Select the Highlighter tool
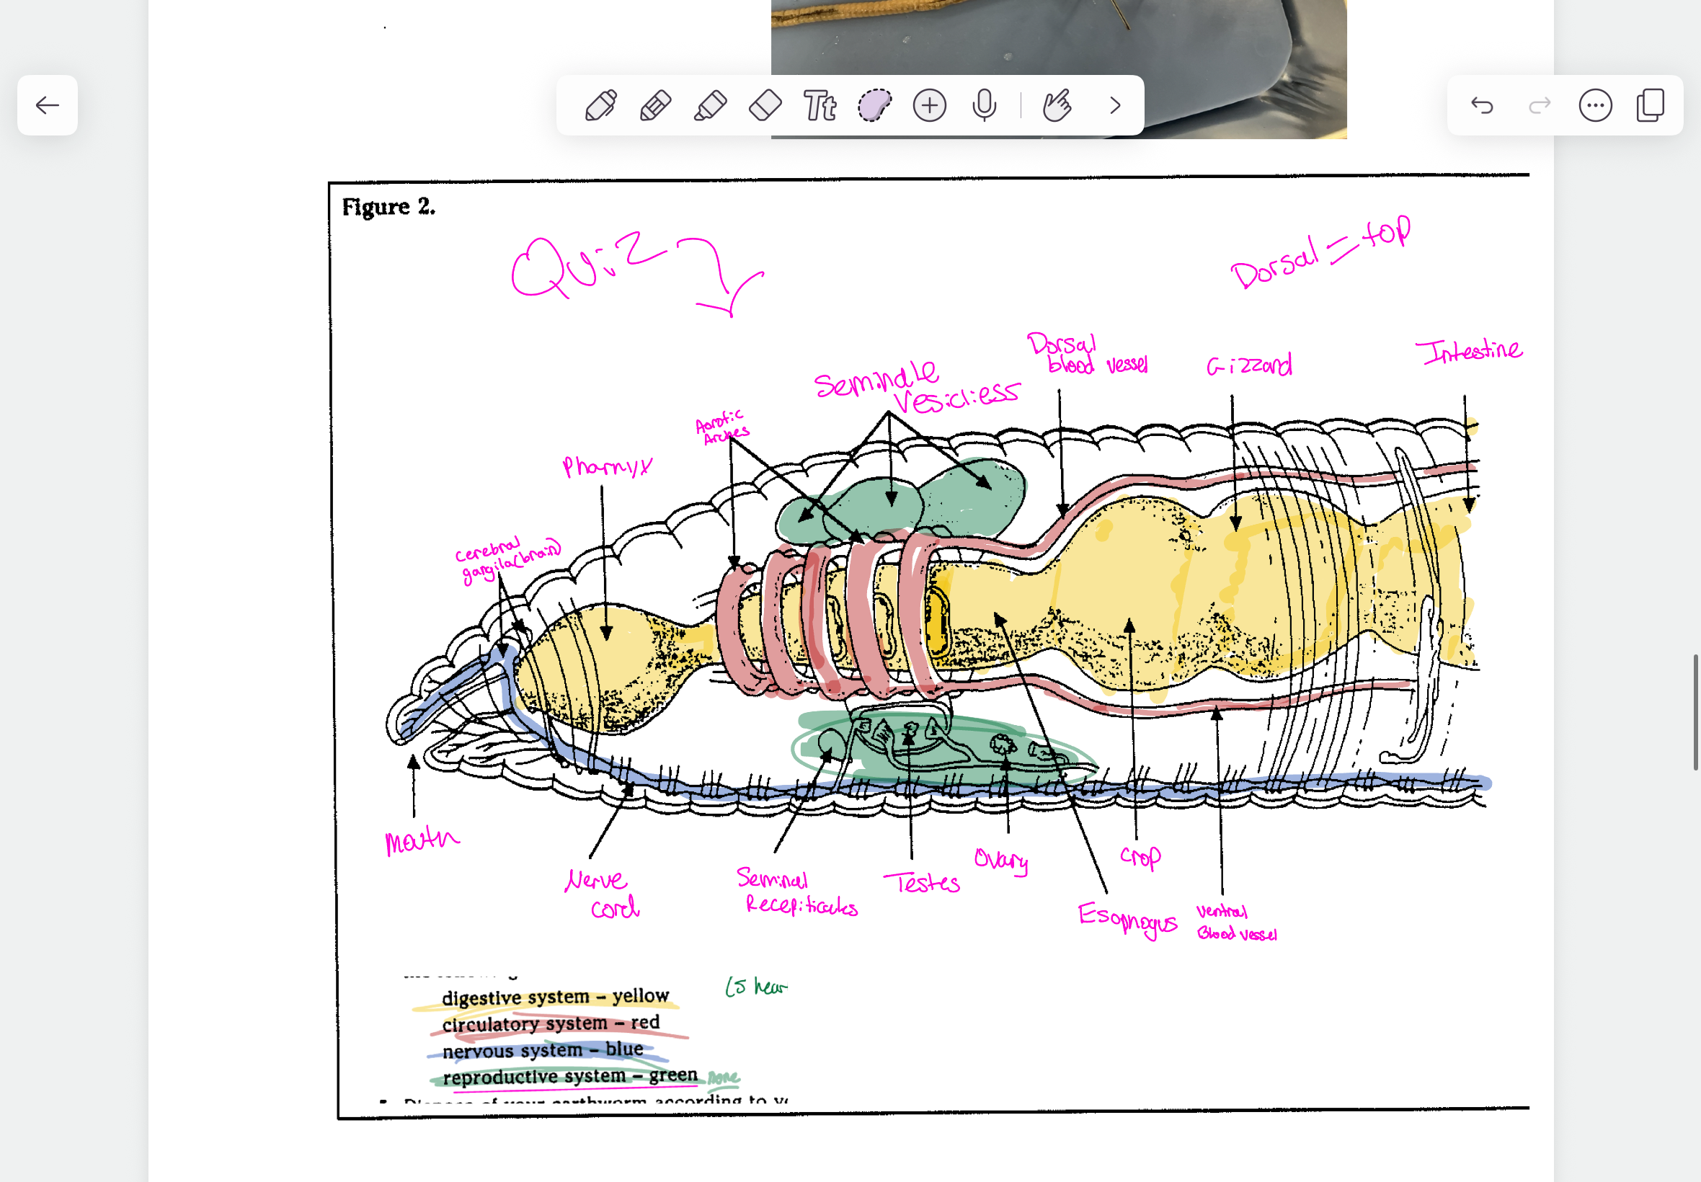1701x1182 pixels. click(x=710, y=105)
